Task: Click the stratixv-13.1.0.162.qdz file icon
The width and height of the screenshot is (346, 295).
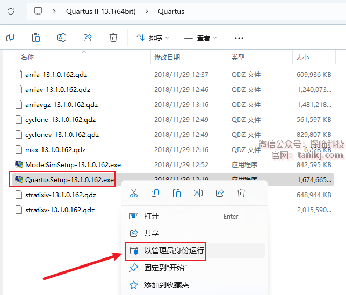Action: click(19, 210)
